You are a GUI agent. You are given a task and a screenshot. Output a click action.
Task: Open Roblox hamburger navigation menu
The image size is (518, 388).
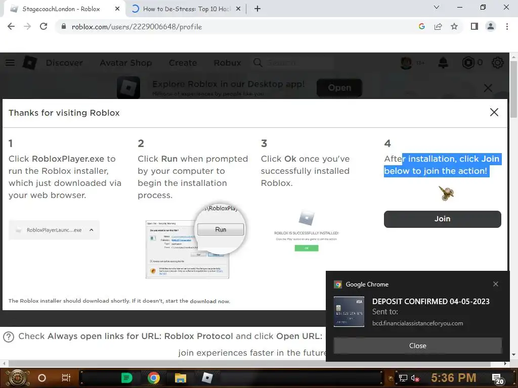(10, 63)
